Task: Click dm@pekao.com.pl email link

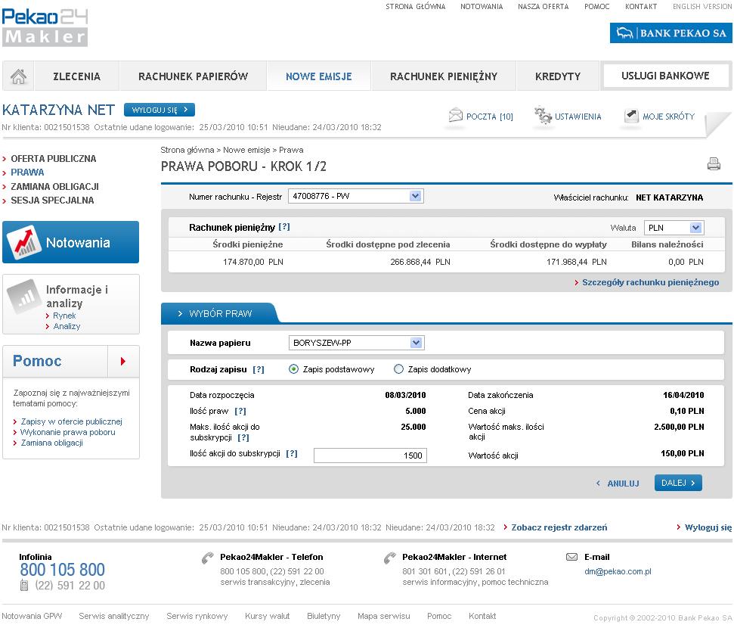Action: pyautogui.click(x=618, y=571)
